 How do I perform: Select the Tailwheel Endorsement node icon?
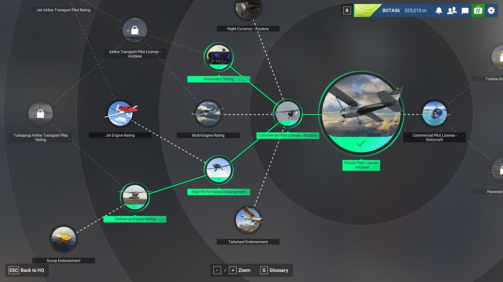248,220
